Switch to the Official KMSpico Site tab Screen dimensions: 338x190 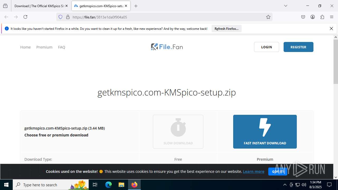coord(39,6)
